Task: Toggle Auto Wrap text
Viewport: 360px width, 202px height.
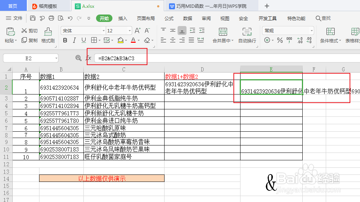Action: (247, 35)
